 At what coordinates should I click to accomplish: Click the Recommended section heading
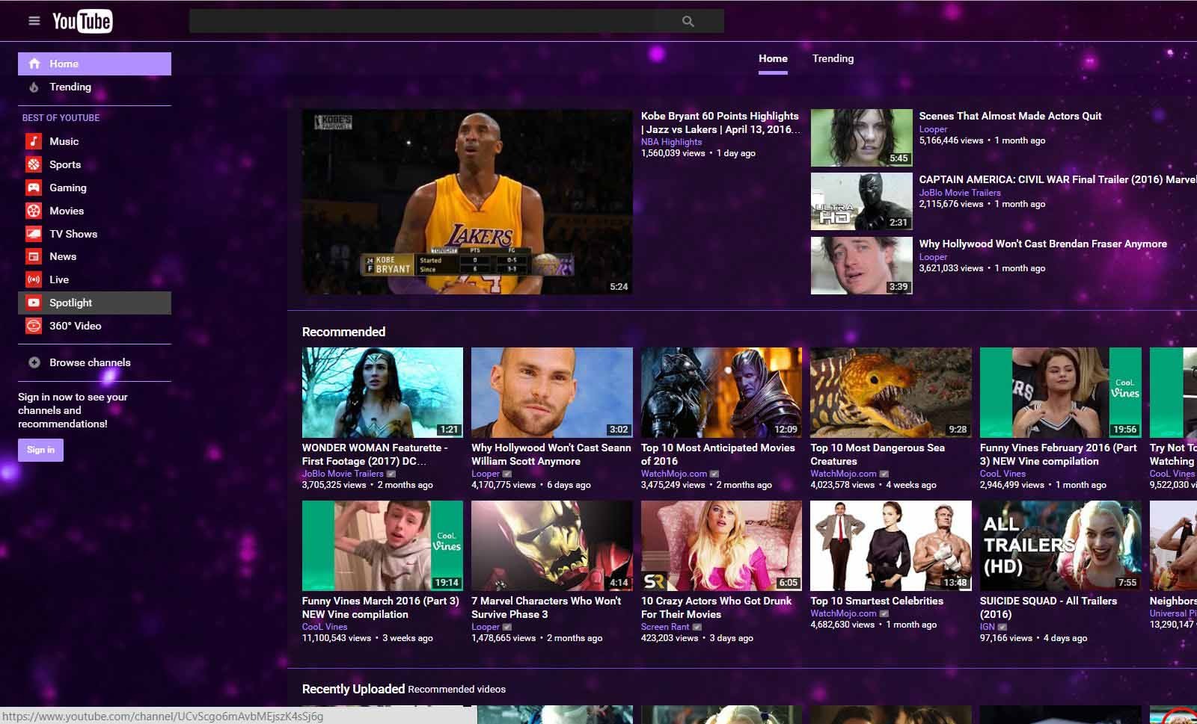(x=343, y=332)
